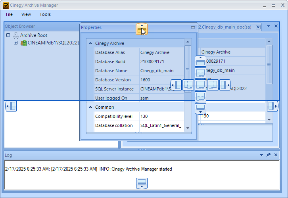Collapse the Common property category

coord(90,107)
